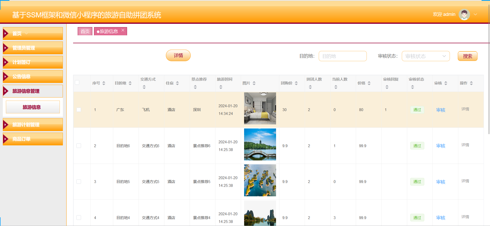Open 旅游计划管理 sidebar menu
The width and height of the screenshot is (490, 226).
click(33, 125)
